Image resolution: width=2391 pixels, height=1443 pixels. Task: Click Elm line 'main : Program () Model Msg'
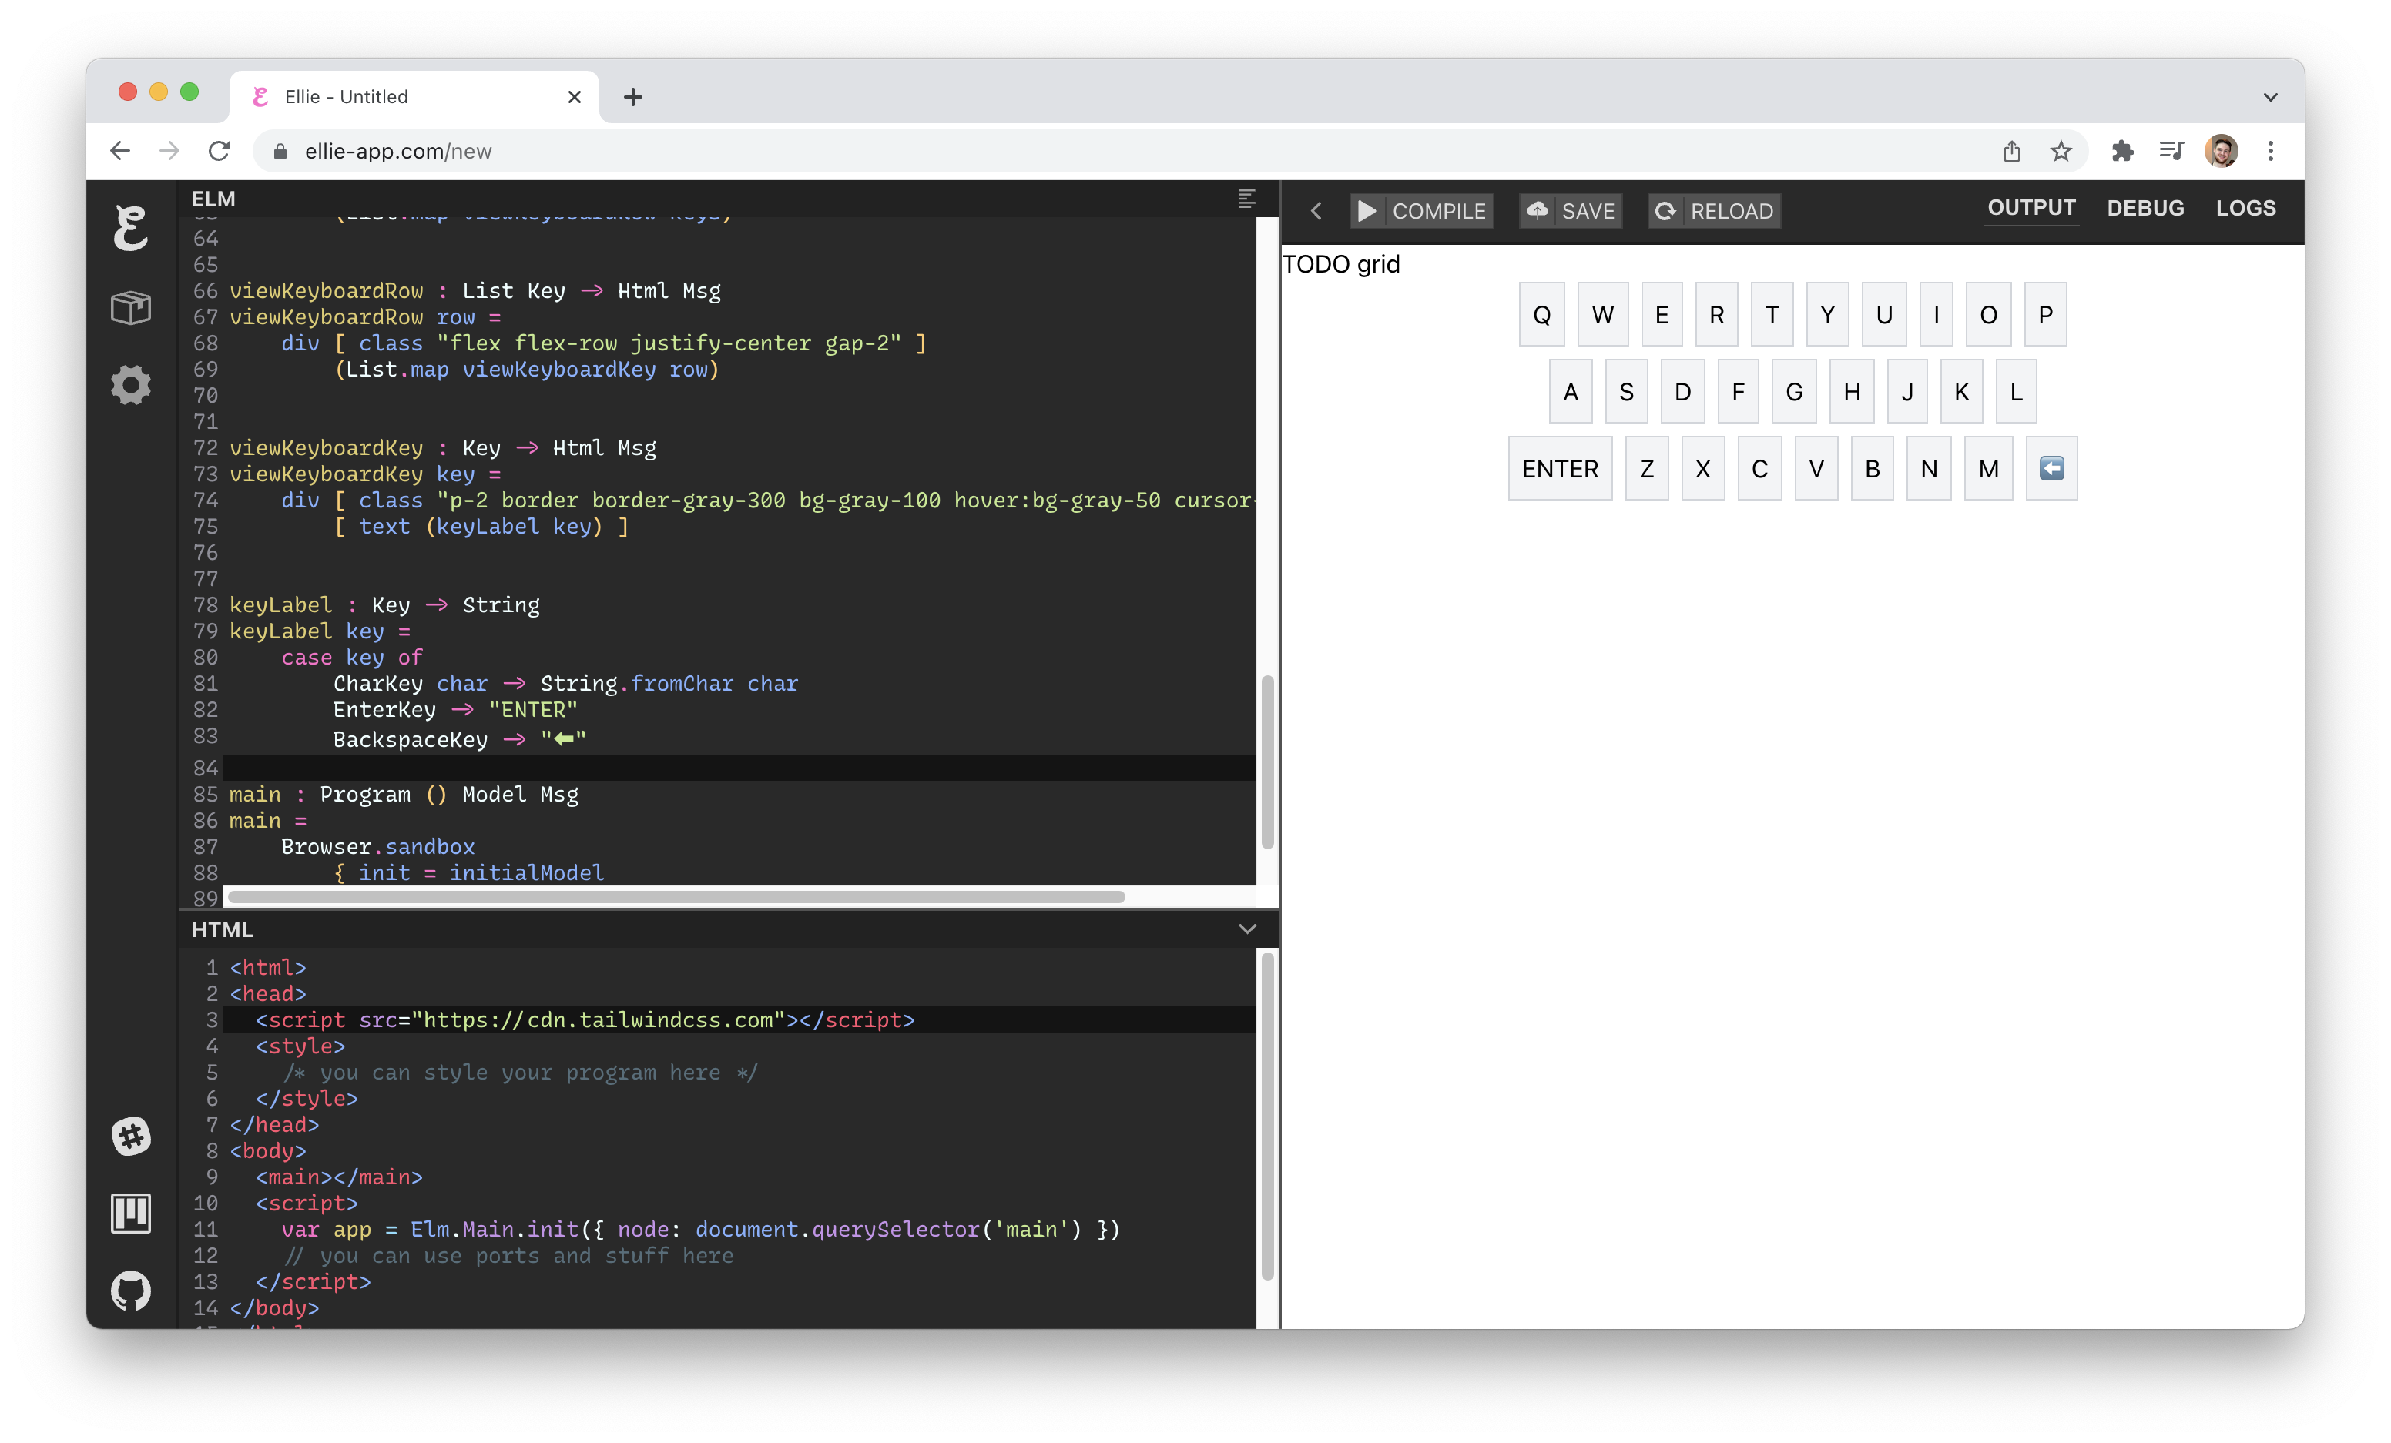(x=404, y=794)
